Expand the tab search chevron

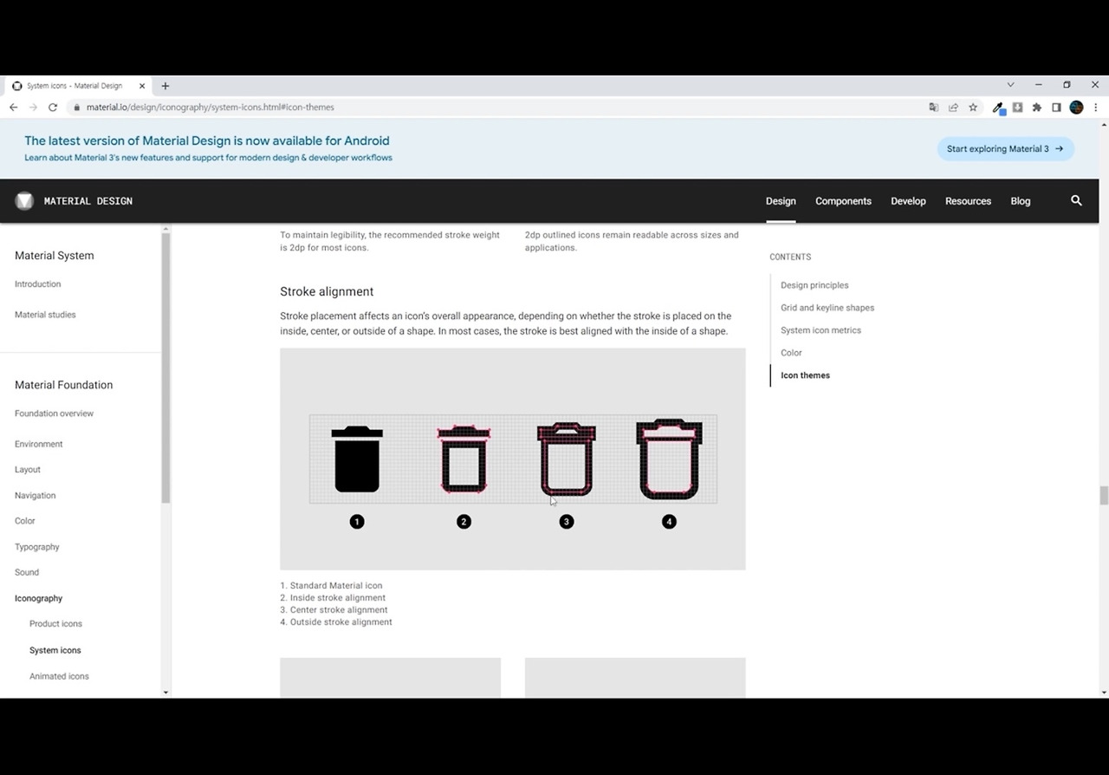[1010, 85]
